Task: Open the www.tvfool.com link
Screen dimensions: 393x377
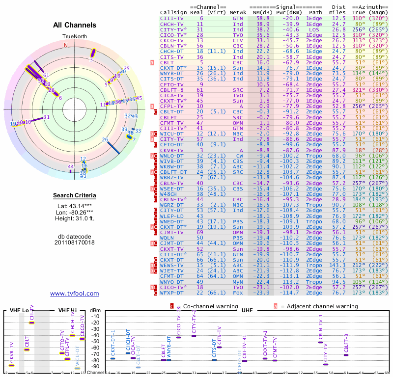Action: coord(75,294)
